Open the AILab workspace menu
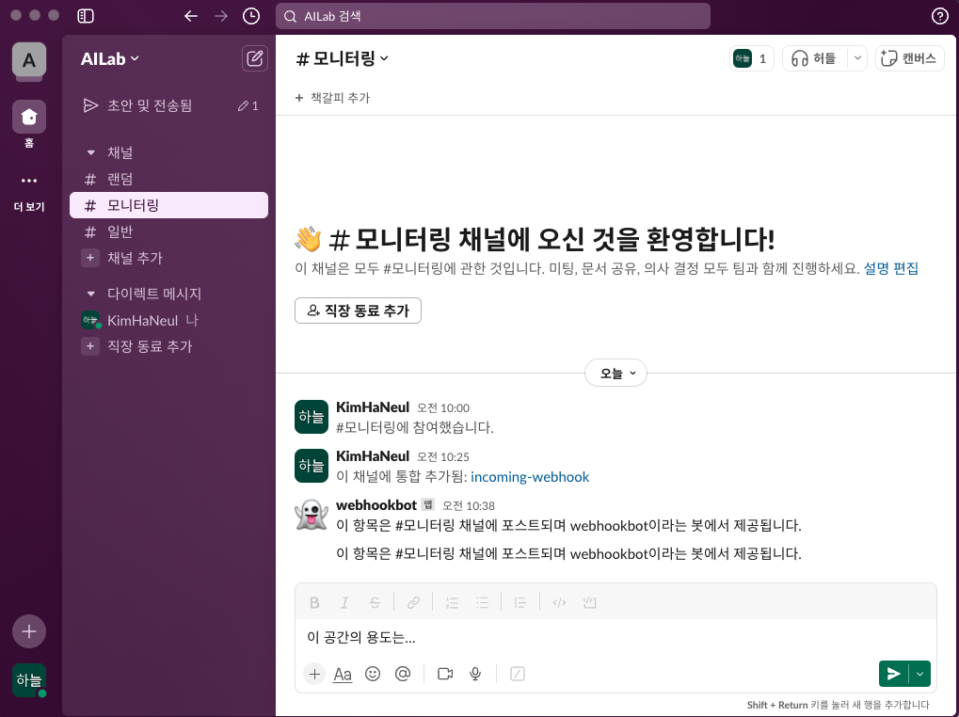The width and height of the screenshot is (959, 717). click(x=110, y=58)
